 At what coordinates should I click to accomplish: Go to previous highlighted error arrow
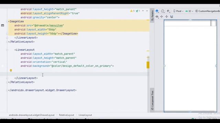point(143,11)
